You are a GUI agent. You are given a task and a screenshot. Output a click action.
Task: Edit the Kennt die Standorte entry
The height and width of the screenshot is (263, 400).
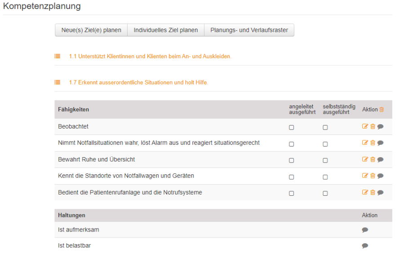click(365, 176)
